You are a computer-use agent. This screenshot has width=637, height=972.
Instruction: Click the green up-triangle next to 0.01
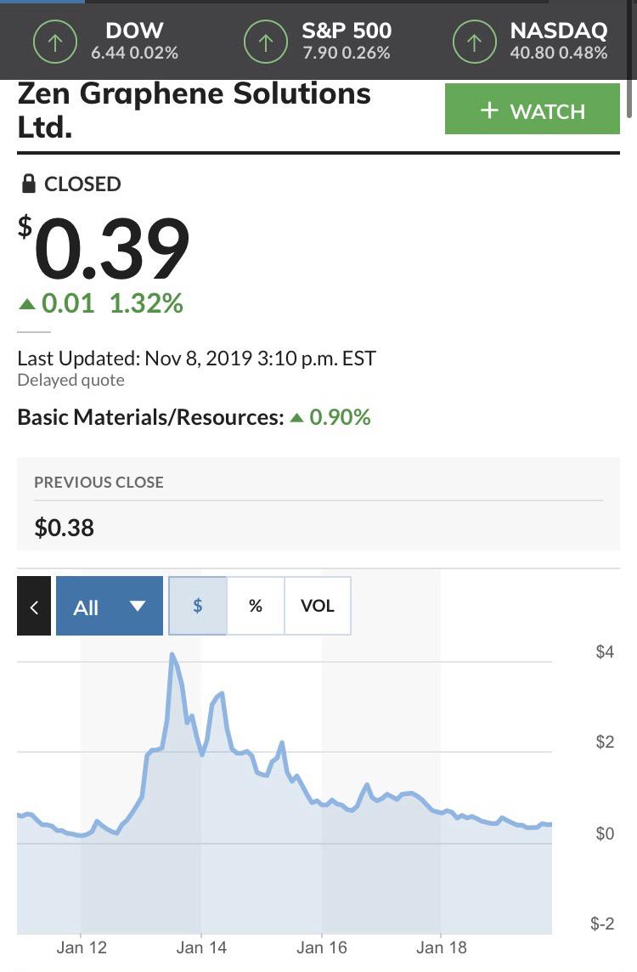tap(25, 304)
